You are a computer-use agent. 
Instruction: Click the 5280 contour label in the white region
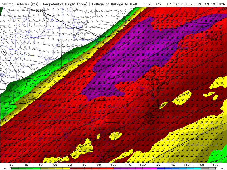click(39, 10)
